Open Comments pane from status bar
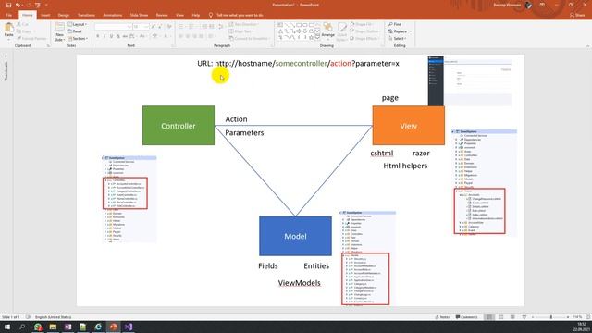This screenshot has width=592, height=333. [x=466, y=317]
